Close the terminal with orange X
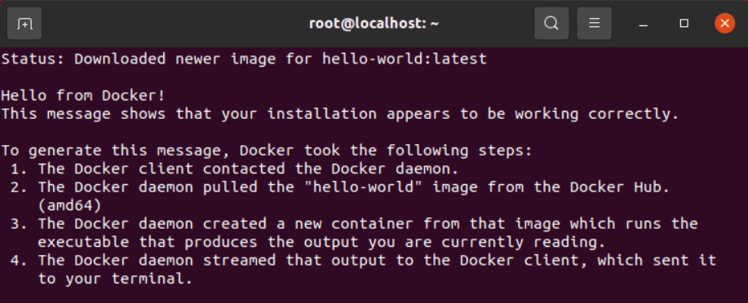This screenshot has width=748, height=303. (724, 24)
